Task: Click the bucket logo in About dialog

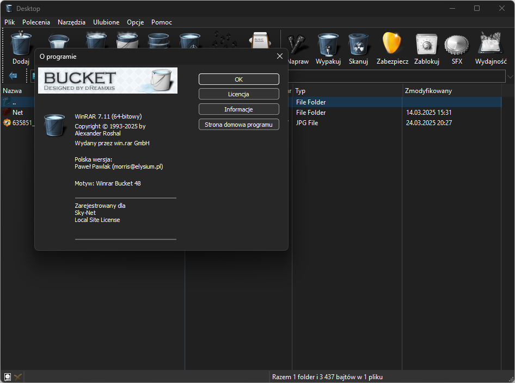Action: click(54, 125)
